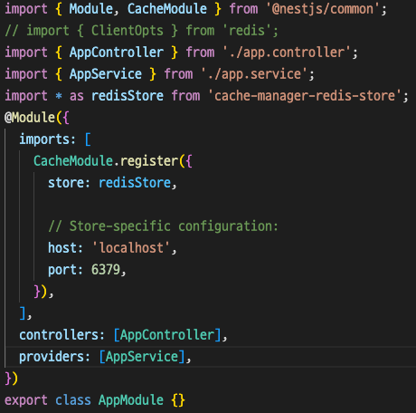Image resolution: width=416 pixels, height=413 pixels.
Task: Select 'AppService' in its import statement
Action: [106, 74]
